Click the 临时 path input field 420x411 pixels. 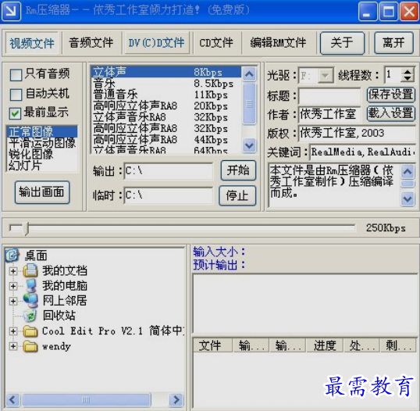coord(169,195)
